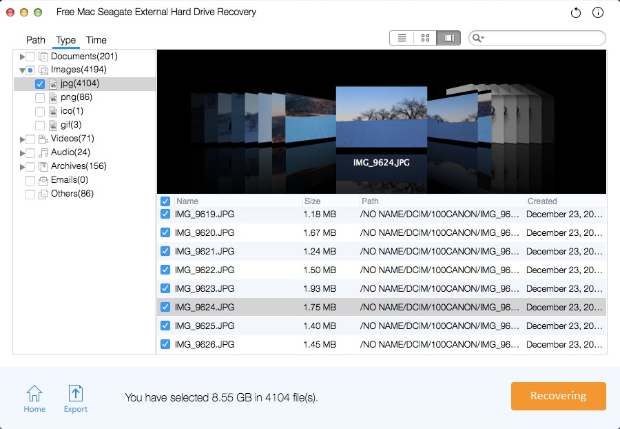Viewport: 620px width, 429px height.
Task: Expand the Audio tree node
Action: pos(22,153)
